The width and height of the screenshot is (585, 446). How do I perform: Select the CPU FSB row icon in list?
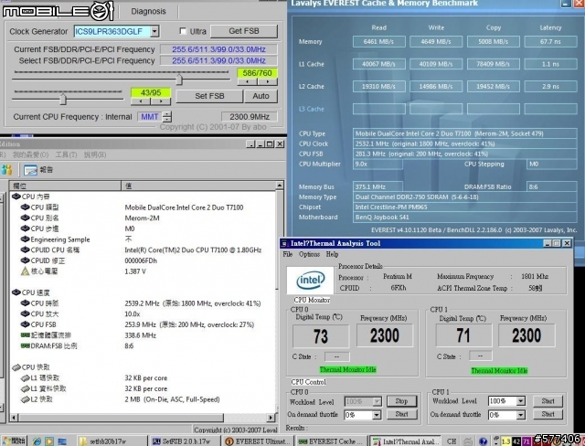(x=25, y=324)
